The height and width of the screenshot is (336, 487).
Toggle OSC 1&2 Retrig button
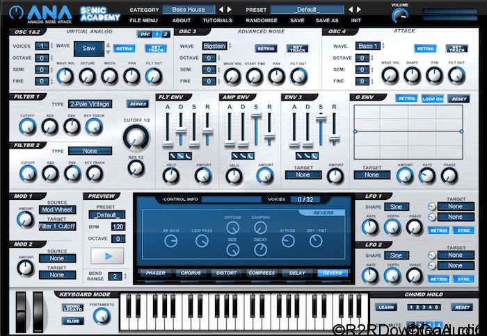(x=125, y=49)
